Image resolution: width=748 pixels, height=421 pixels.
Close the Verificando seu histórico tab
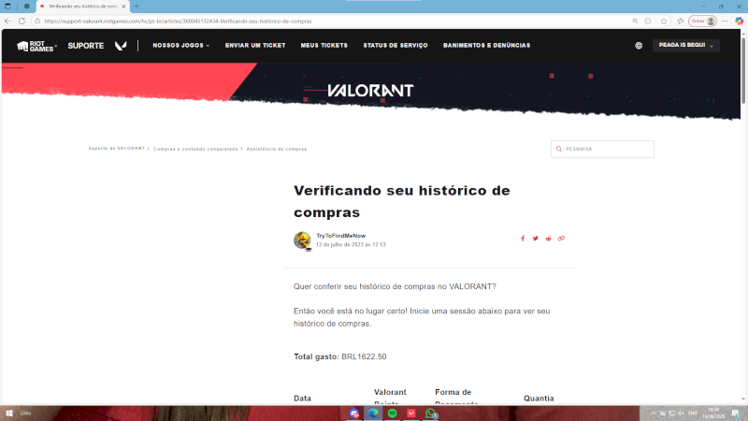[x=123, y=7]
